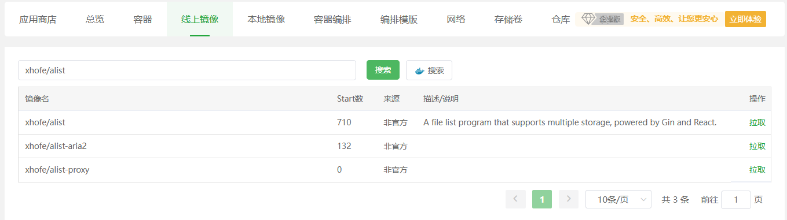Click the Start数 column header
Viewport: 787px width, 220px height.
pyautogui.click(x=350, y=99)
